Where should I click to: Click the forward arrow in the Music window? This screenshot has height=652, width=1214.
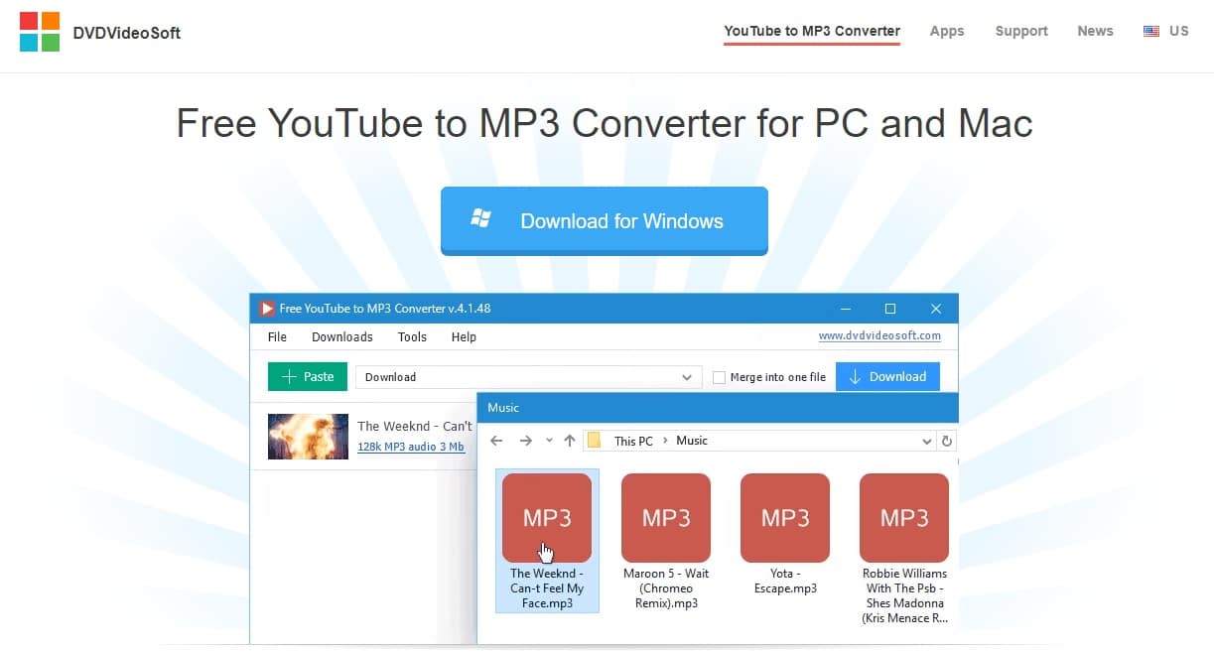pos(526,441)
